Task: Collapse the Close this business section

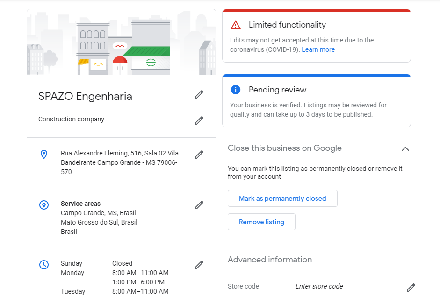Action: coord(405,149)
